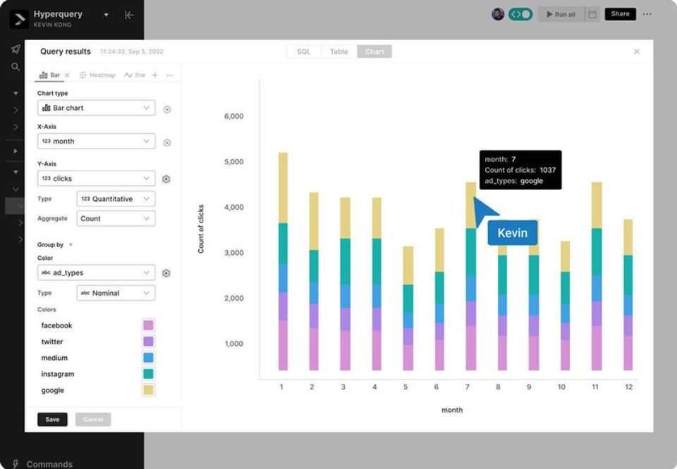Open the search icon in sidebar
The image size is (677, 469).
(16, 67)
